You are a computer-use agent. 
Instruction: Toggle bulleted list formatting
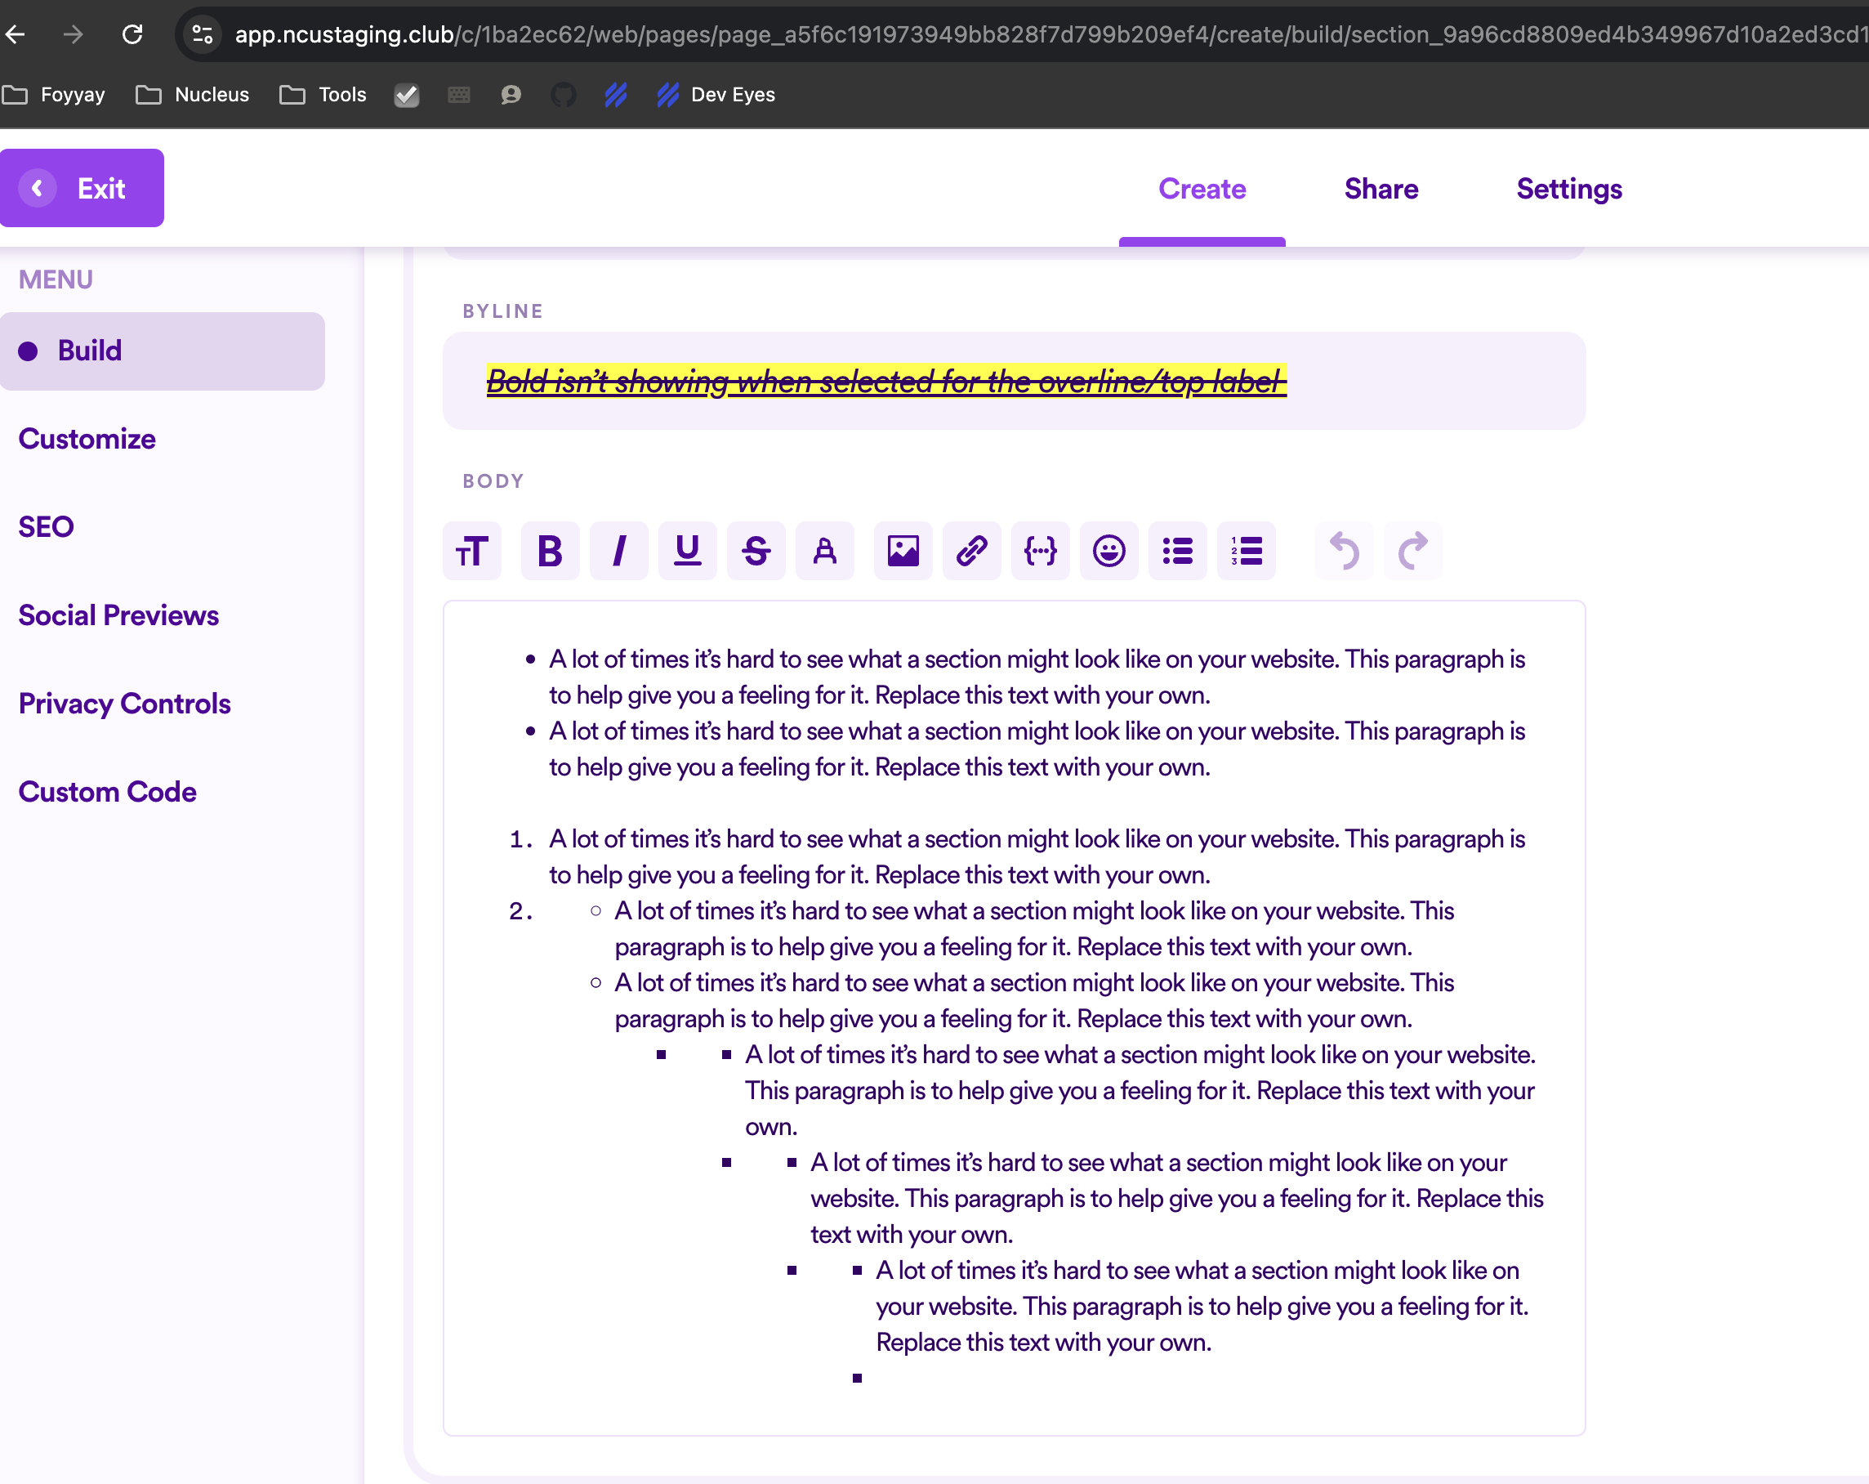1177,552
